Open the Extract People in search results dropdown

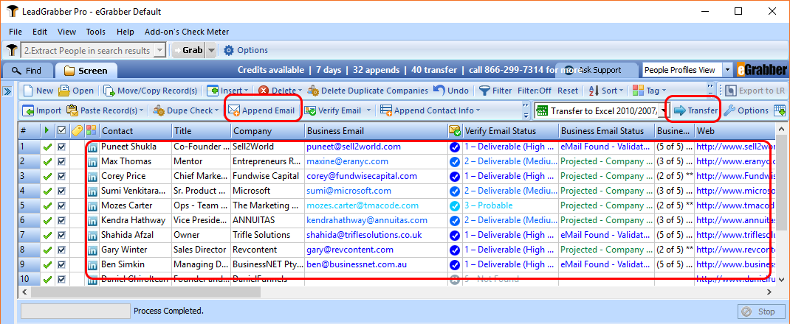160,50
